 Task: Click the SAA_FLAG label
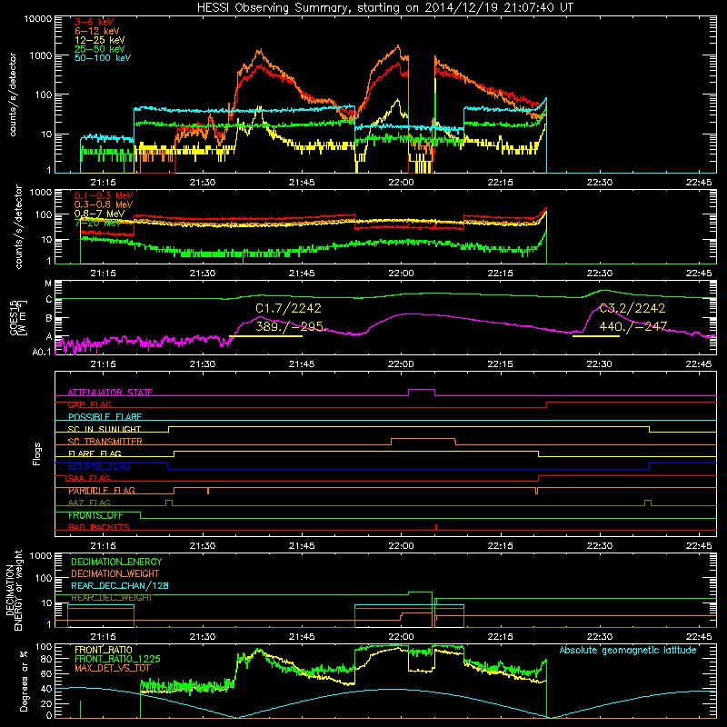(x=89, y=478)
